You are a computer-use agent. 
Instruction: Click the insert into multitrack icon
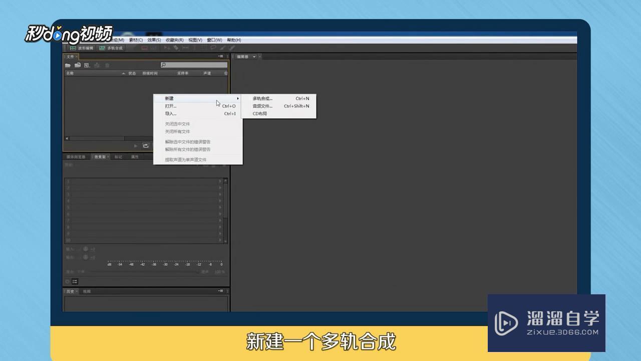coord(97,65)
